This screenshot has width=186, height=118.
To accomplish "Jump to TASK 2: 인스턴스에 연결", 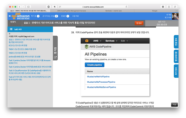I will coord(18,53).
